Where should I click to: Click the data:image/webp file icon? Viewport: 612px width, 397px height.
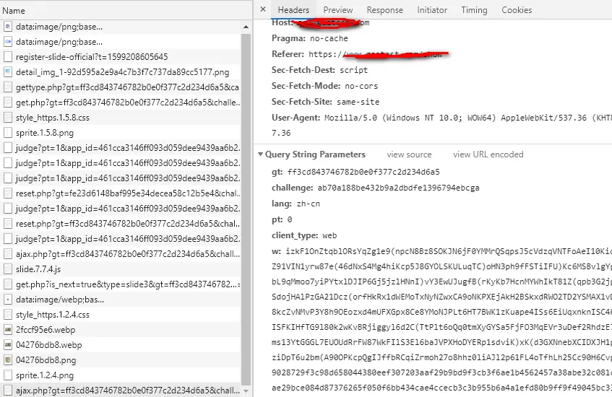pyautogui.click(x=8, y=300)
